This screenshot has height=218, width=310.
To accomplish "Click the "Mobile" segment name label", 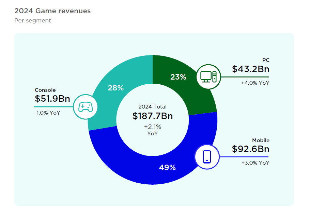I will pos(261,140).
